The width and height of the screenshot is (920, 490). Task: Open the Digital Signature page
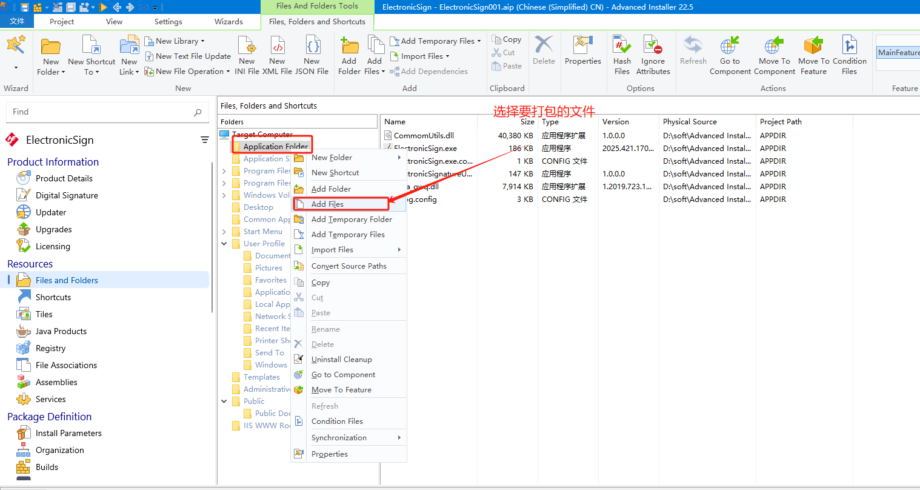click(x=67, y=195)
